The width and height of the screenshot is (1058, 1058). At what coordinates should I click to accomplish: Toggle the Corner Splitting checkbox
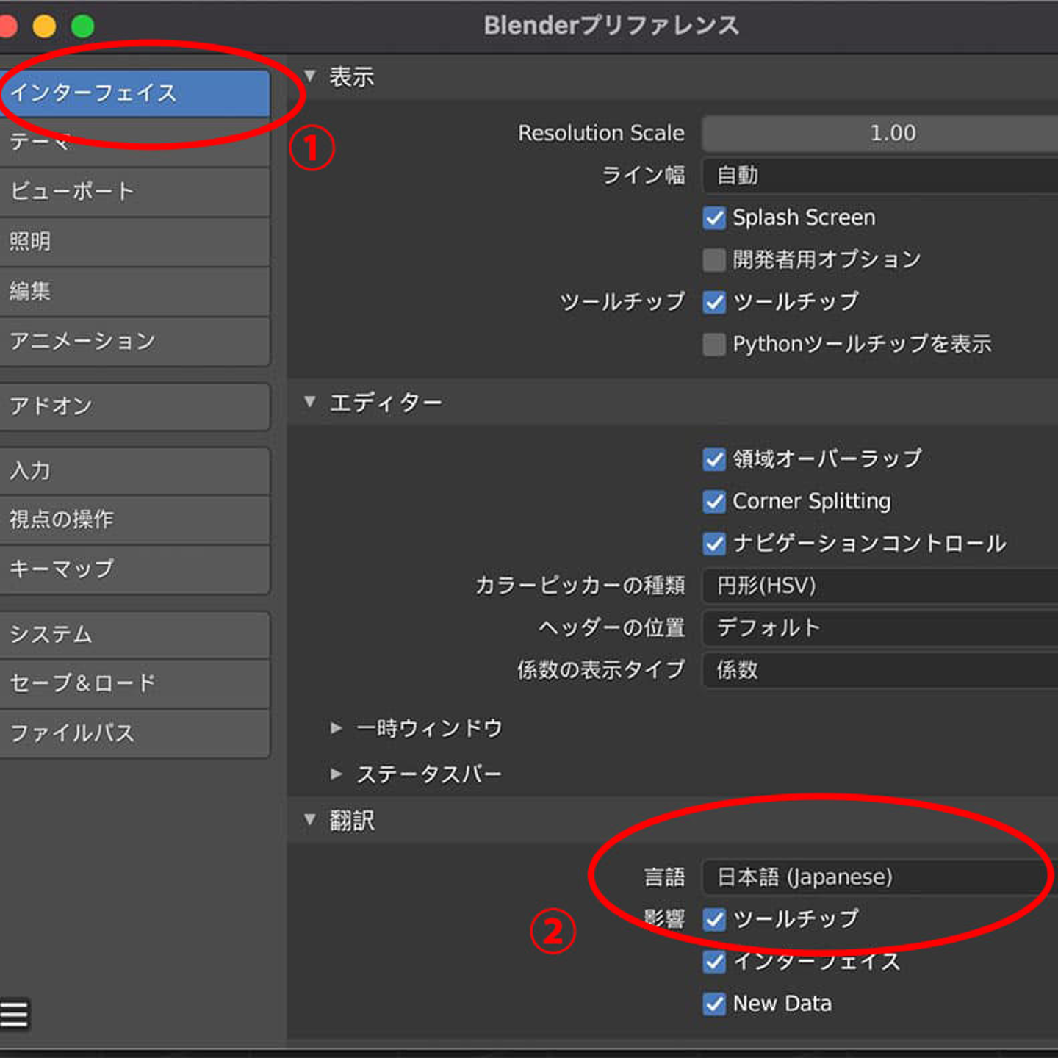pos(714,501)
